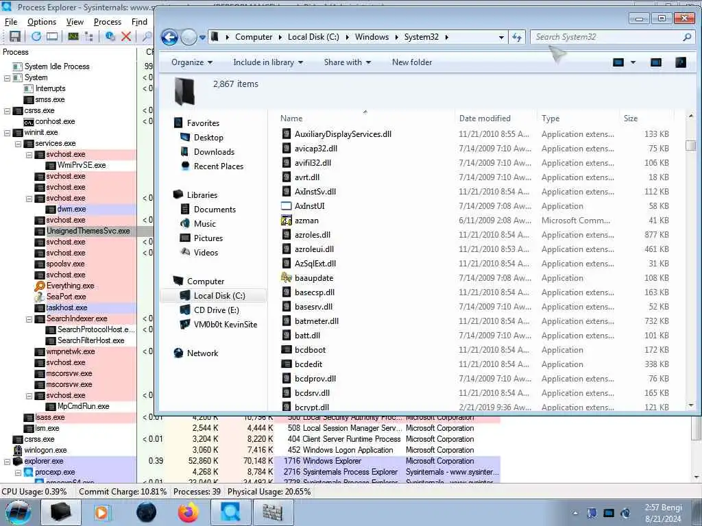Click the Properties icon left of the red X
702x526 pixels.
110,36
